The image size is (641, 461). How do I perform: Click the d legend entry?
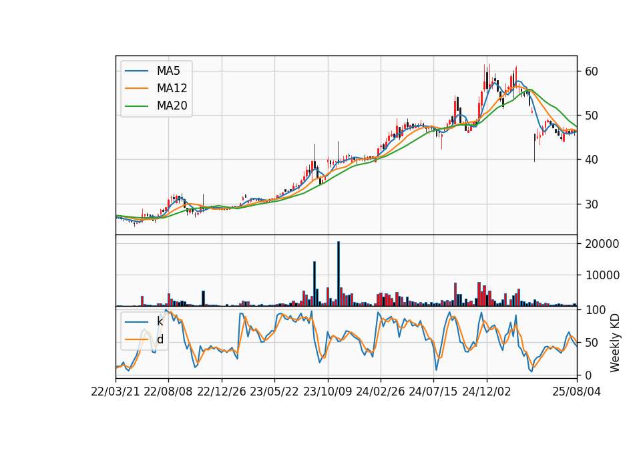pyautogui.click(x=144, y=339)
